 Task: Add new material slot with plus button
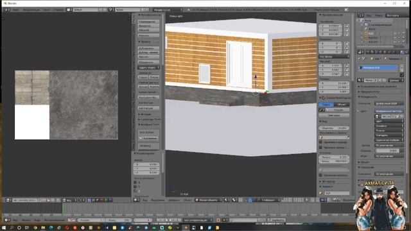pyautogui.click(x=401, y=67)
